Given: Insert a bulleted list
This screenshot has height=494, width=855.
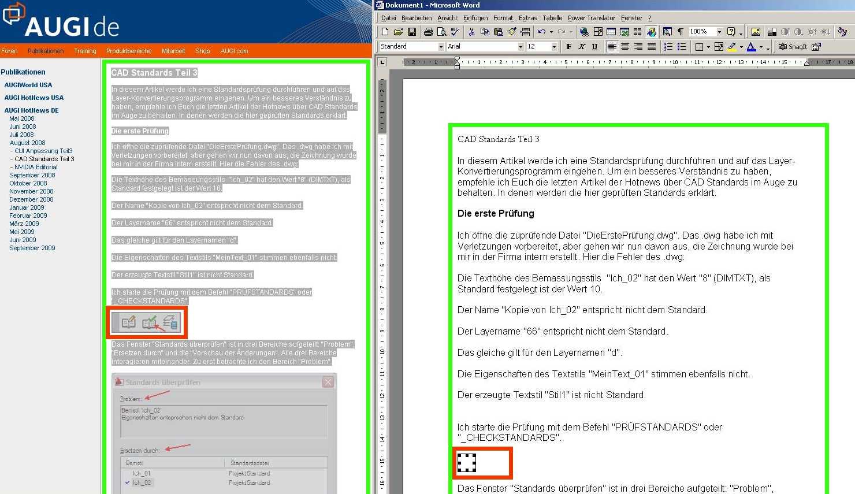Looking at the screenshot, I should pos(682,47).
